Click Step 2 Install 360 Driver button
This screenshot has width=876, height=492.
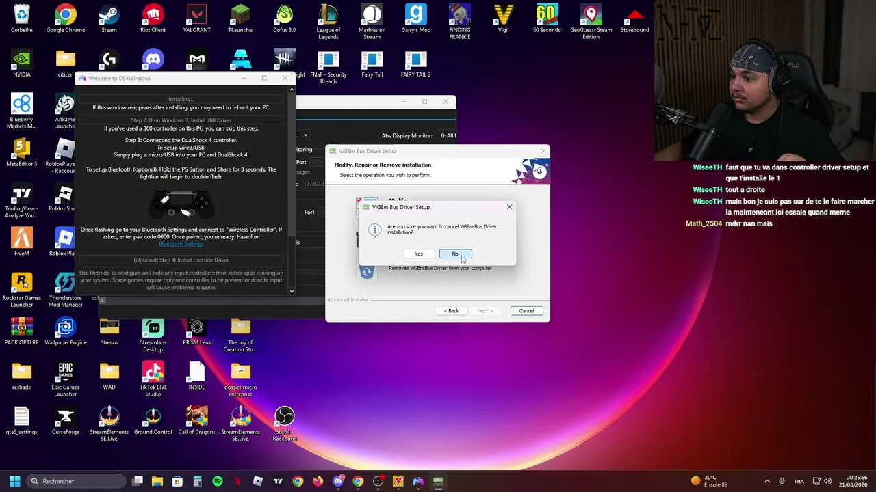pos(181,120)
